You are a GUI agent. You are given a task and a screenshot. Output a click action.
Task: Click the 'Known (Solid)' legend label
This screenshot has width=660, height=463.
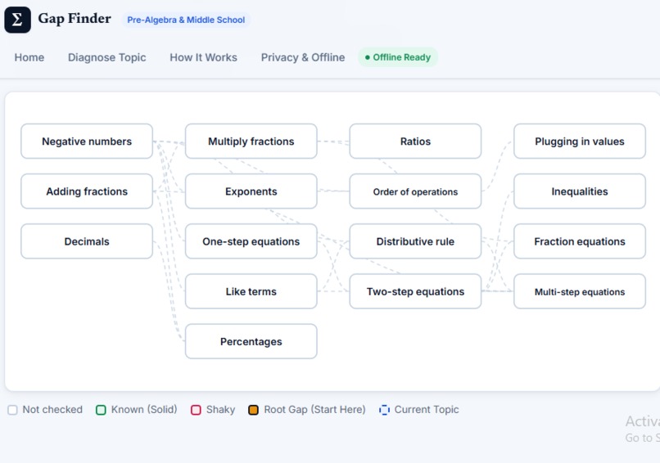click(x=144, y=410)
